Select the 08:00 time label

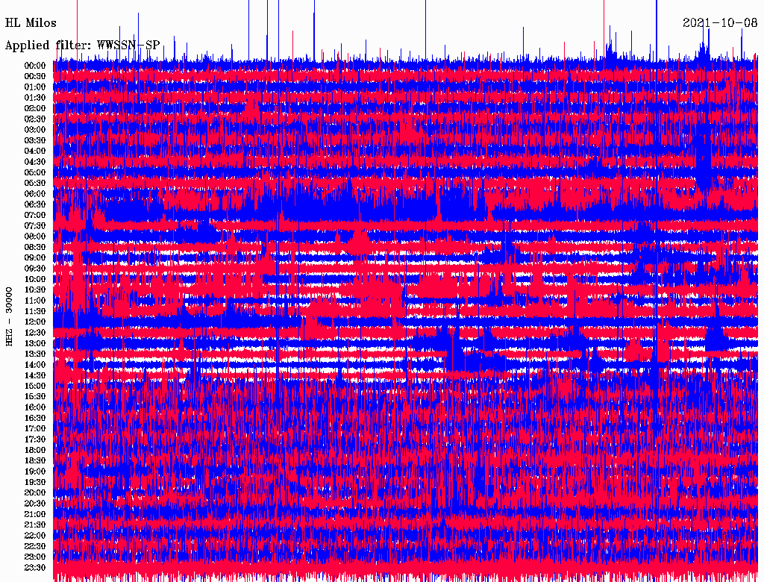point(35,237)
